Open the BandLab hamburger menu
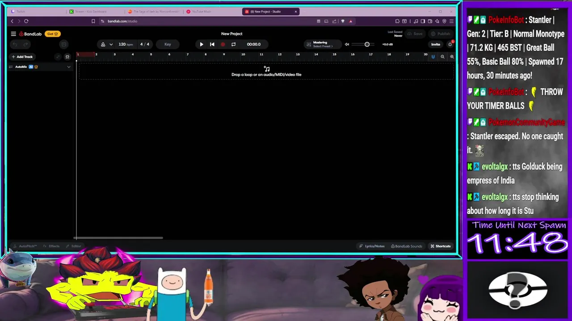Screen dimensions: 572x321 click(x=13, y=34)
